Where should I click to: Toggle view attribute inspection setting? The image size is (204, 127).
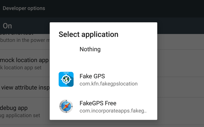click(25, 87)
